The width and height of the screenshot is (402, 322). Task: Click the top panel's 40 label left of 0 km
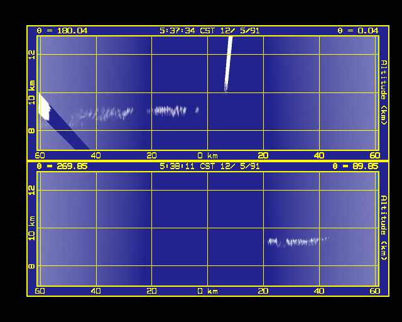tap(96, 155)
